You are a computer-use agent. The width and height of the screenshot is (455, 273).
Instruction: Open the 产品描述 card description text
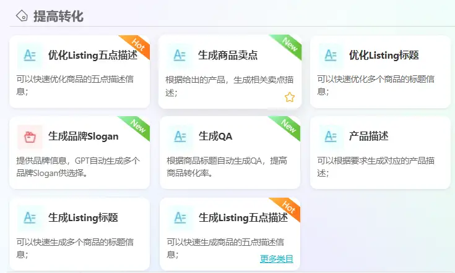tap(376, 167)
